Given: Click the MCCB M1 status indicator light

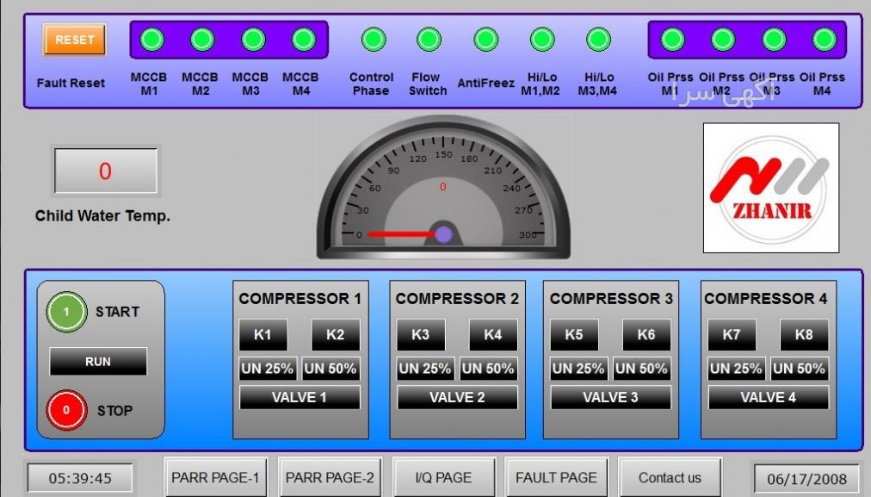Looking at the screenshot, I should point(151,40).
